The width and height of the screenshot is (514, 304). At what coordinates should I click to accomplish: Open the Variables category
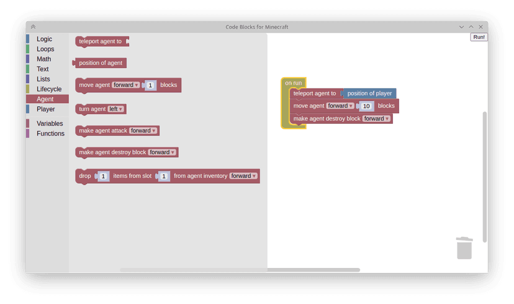click(x=50, y=123)
